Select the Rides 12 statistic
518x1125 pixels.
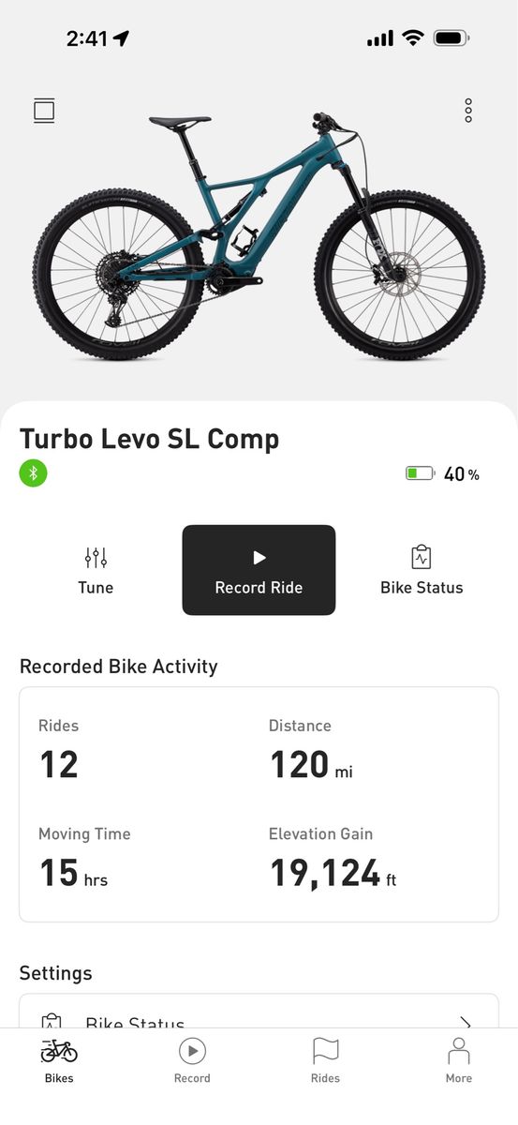tap(59, 751)
